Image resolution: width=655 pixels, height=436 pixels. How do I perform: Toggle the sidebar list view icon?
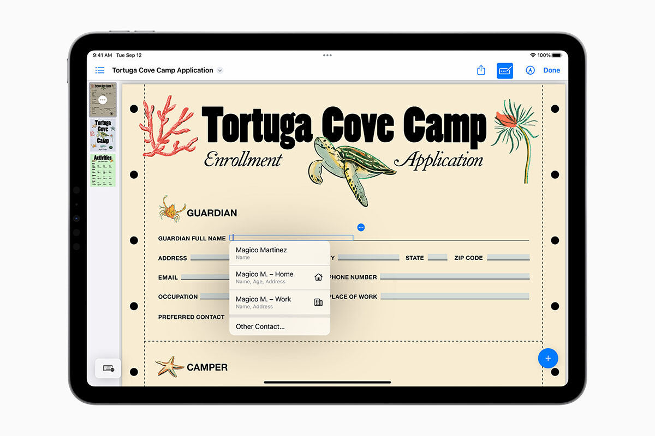tap(100, 70)
